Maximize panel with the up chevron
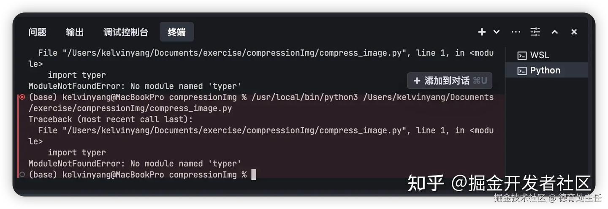The width and height of the screenshot is (608, 209). (x=555, y=32)
